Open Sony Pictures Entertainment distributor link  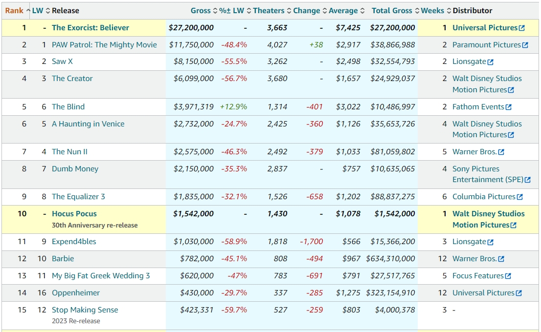[x=488, y=174]
